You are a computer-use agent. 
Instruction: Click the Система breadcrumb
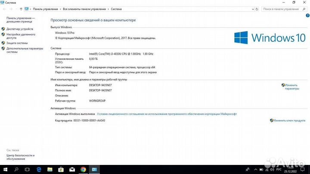[x=116, y=9]
